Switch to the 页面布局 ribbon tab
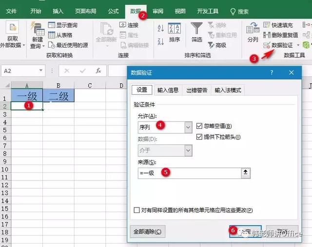The image size is (312, 247). [x=86, y=11]
